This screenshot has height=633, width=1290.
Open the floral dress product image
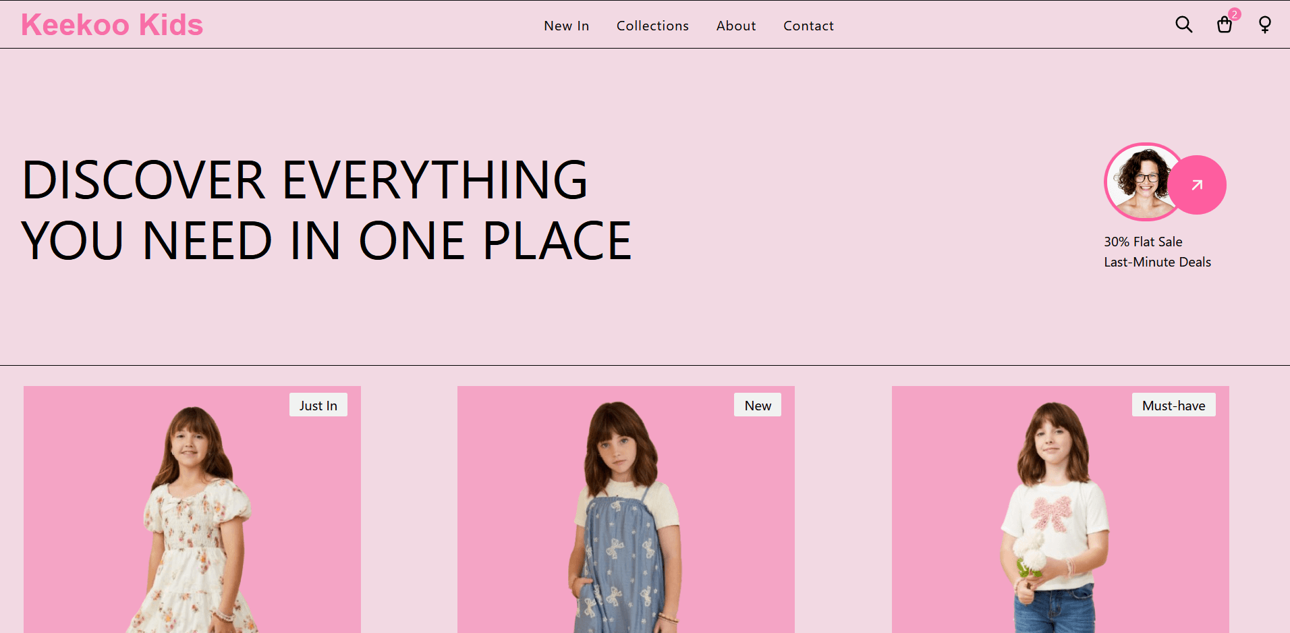point(192,510)
